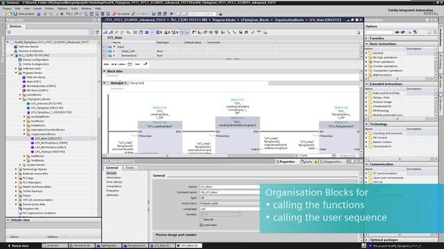The image size is (444, 249).
Task: Select LFS_MC-PreServo [OB67] block
Action: point(51,147)
